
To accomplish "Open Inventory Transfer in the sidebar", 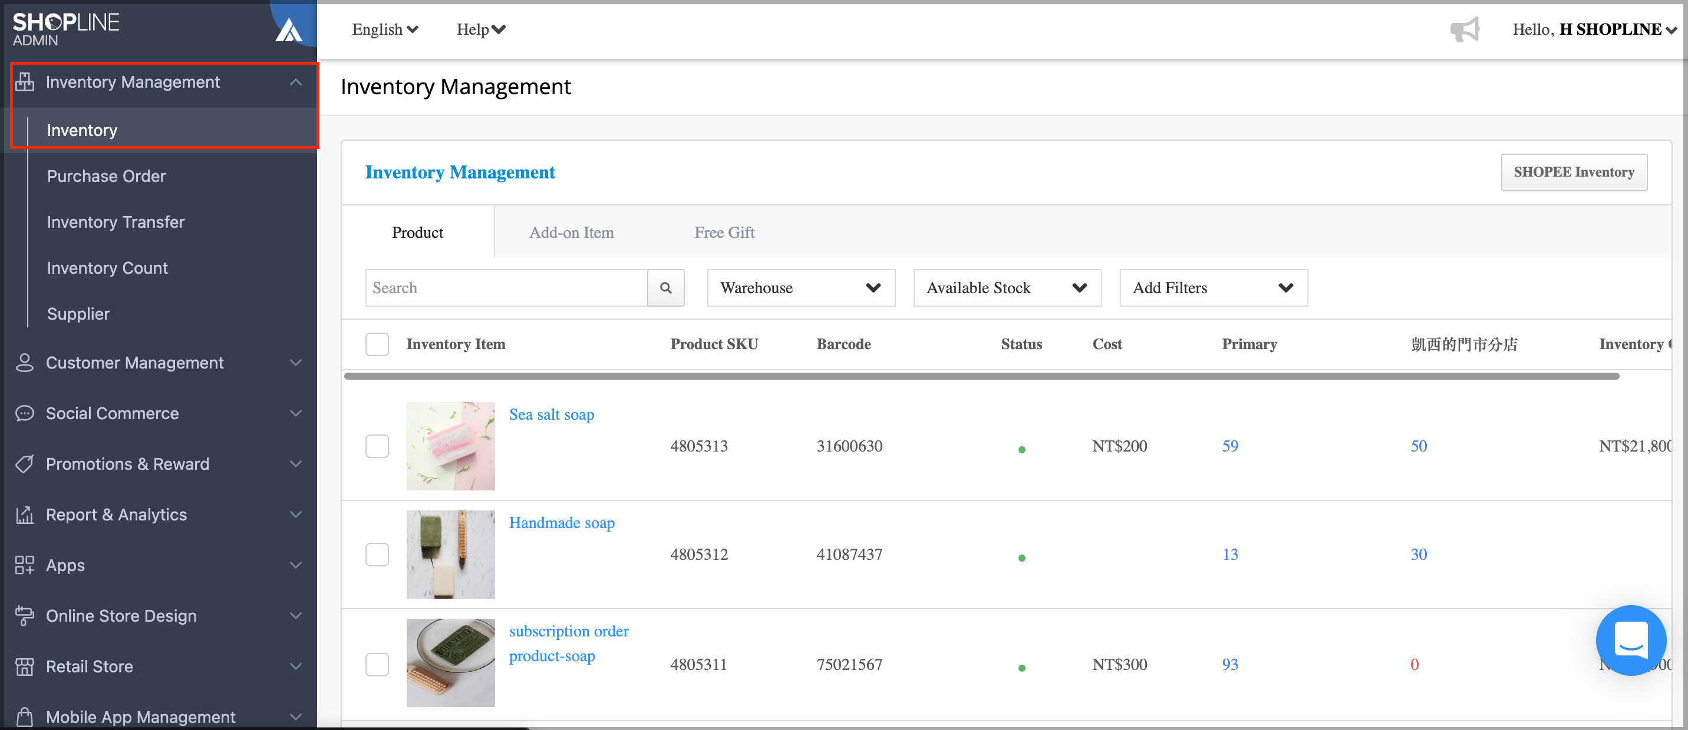I will pos(116,222).
